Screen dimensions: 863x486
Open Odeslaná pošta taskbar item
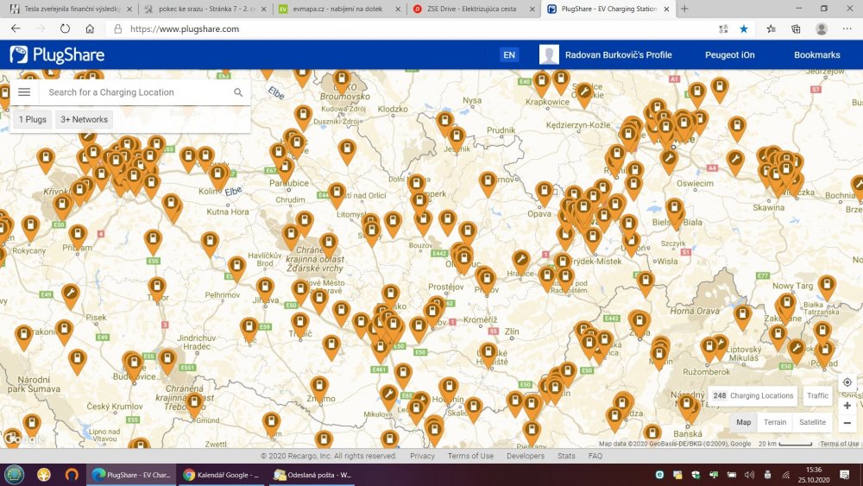pos(312,475)
